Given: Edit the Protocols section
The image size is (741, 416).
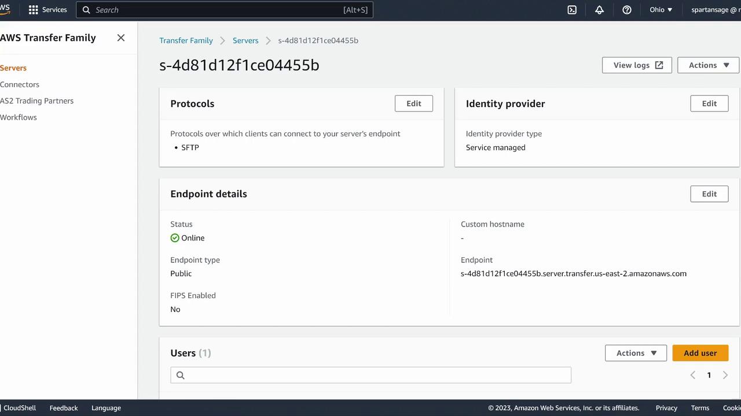Looking at the screenshot, I should tap(413, 103).
